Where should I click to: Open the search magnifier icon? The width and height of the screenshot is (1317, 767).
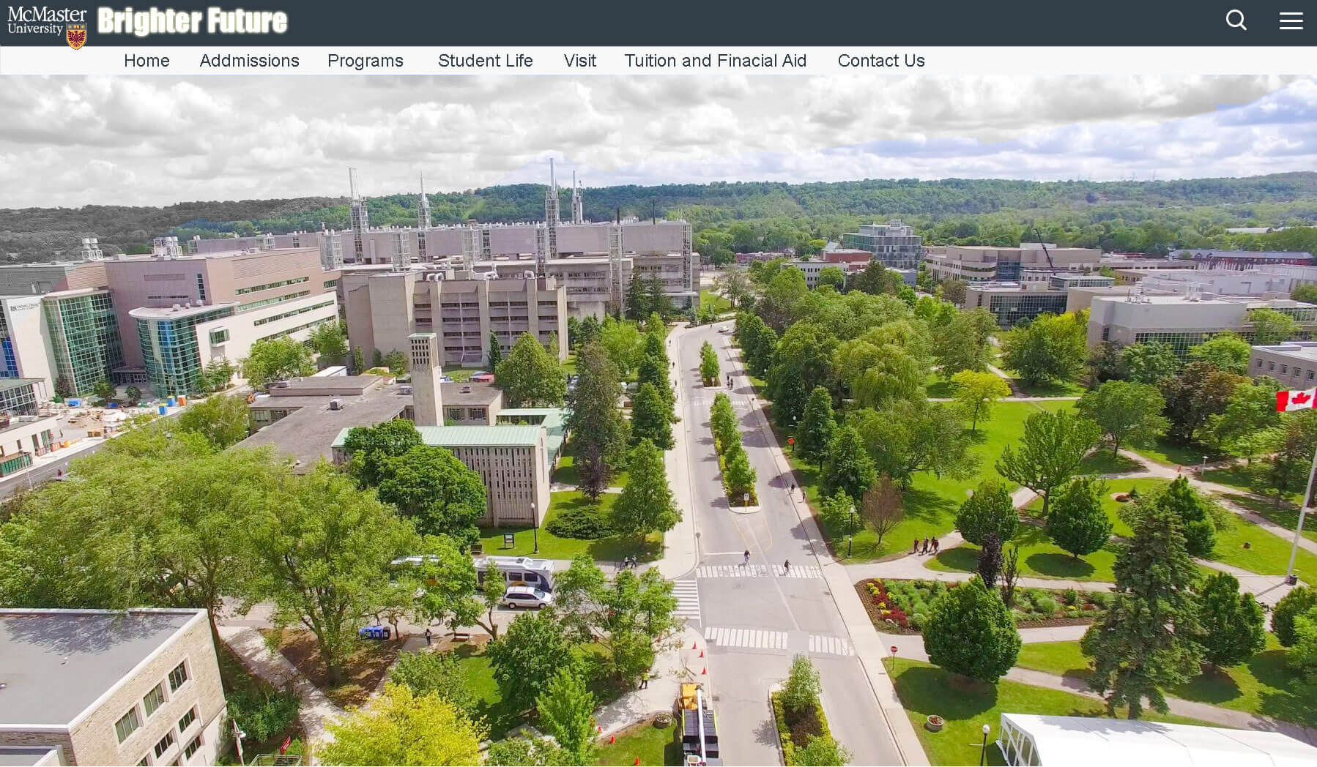click(1236, 20)
